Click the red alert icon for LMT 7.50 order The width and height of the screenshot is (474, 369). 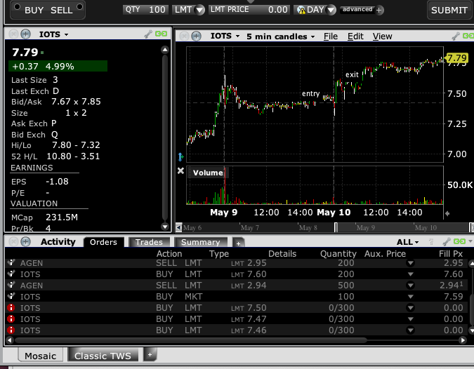click(11, 308)
